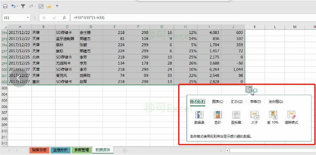The image size is (316, 155).
Task: Select the 数据源表 sheet tab
Action: (x=103, y=150)
